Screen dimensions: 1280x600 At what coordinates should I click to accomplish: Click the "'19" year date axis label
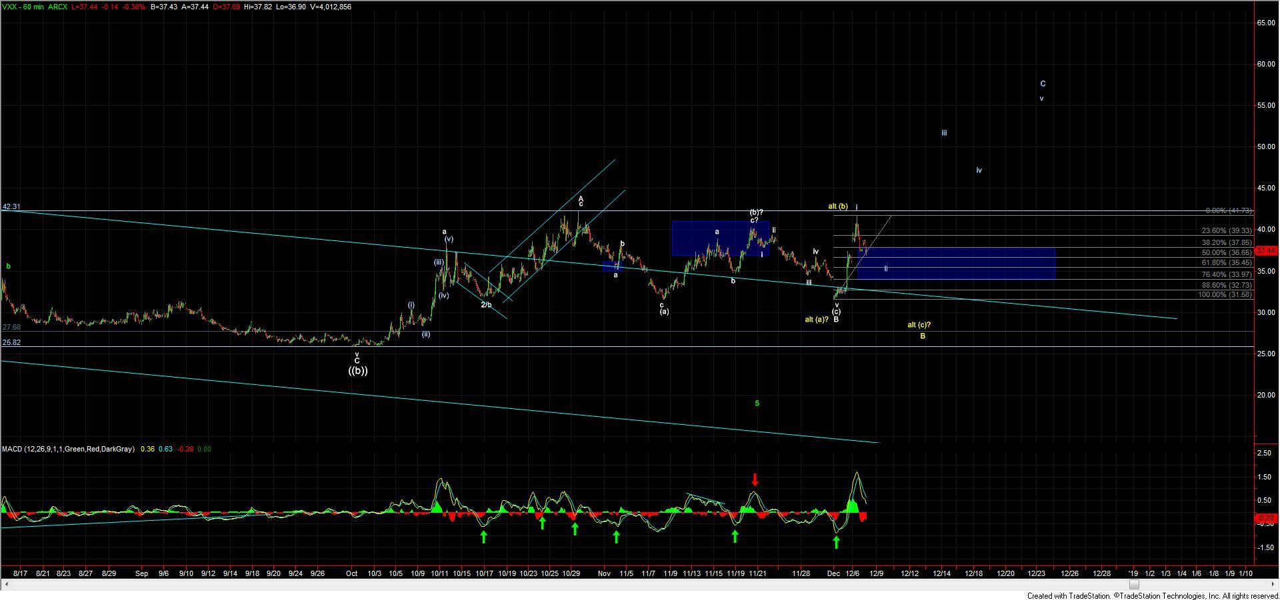(x=1133, y=573)
